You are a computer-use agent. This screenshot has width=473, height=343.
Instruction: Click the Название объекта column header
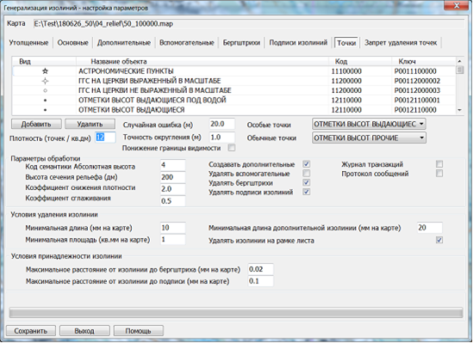click(x=202, y=61)
